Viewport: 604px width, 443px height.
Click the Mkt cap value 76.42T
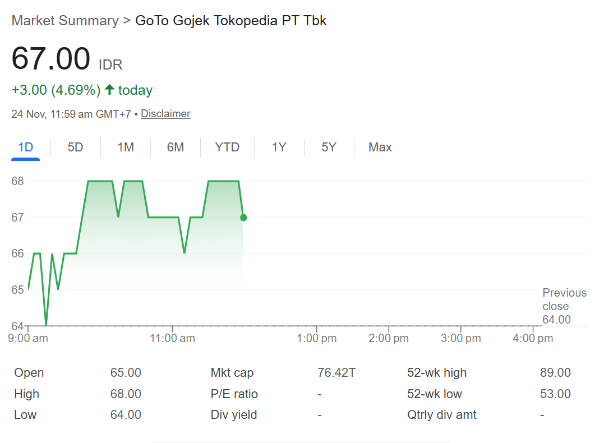pyautogui.click(x=336, y=373)
